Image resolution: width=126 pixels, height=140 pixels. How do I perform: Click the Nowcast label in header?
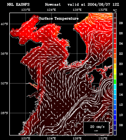(x=53, y=4)
